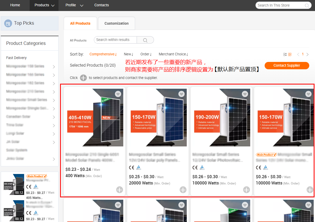This screenshot has width=315, height=222.
Task: Switch to the Customization tab
Action: pos(116,23)
